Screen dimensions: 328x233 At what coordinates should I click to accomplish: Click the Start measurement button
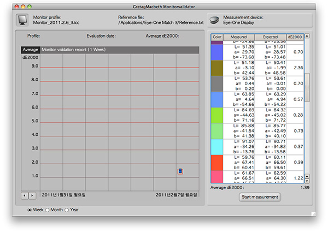click(260, 197)
